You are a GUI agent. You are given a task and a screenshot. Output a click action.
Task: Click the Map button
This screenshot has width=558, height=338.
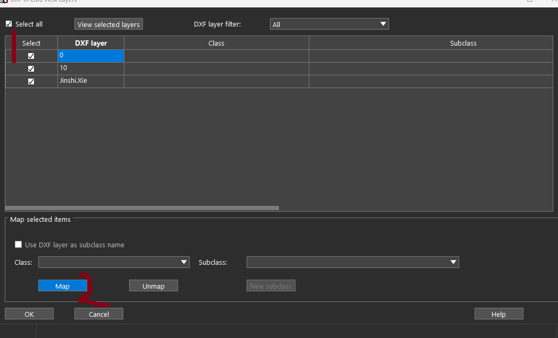point(63,286)
